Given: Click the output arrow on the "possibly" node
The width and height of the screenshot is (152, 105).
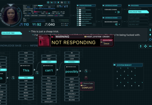Looking at the screenshot, I should (80, 71).
